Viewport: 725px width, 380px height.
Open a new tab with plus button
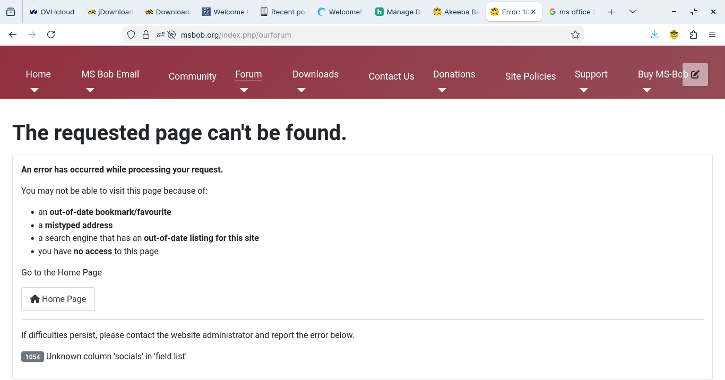pyautogui.click(x=611, y=12)
